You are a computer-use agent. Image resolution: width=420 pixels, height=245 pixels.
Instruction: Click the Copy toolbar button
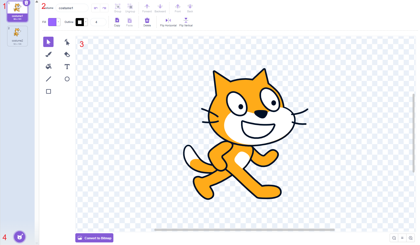click(117, 22)
